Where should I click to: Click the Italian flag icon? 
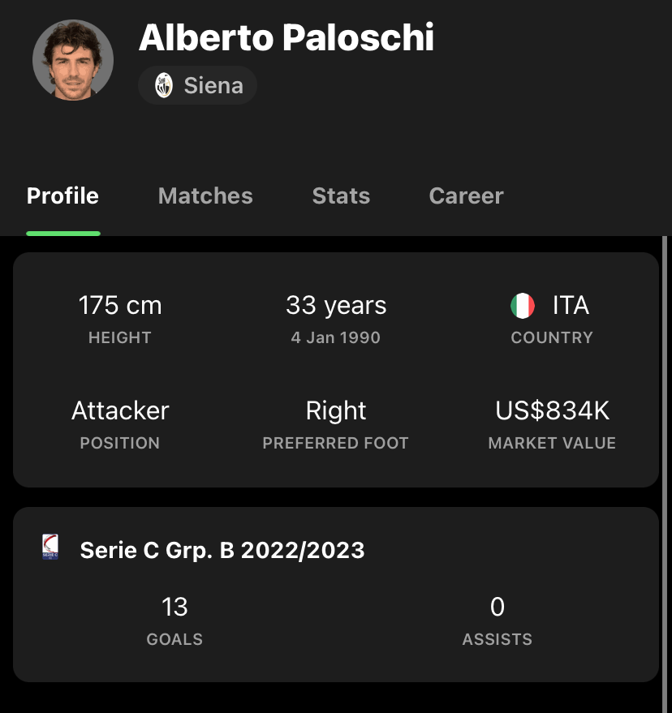[523, 306]
